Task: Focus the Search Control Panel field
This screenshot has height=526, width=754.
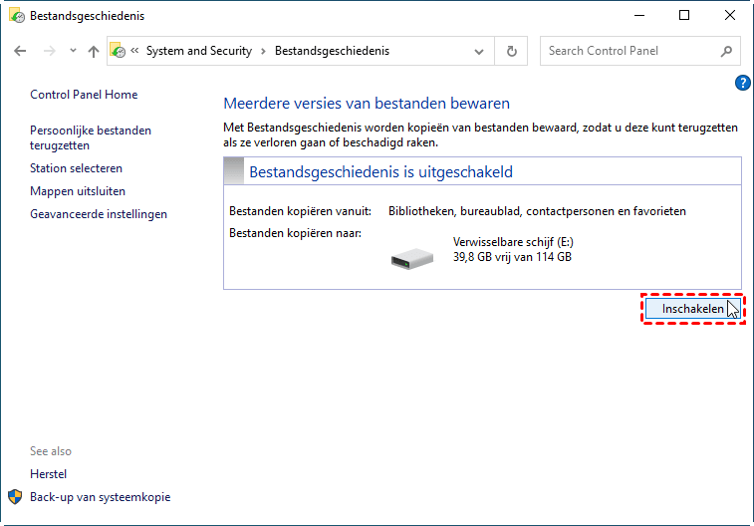Action: click(628, 51)
